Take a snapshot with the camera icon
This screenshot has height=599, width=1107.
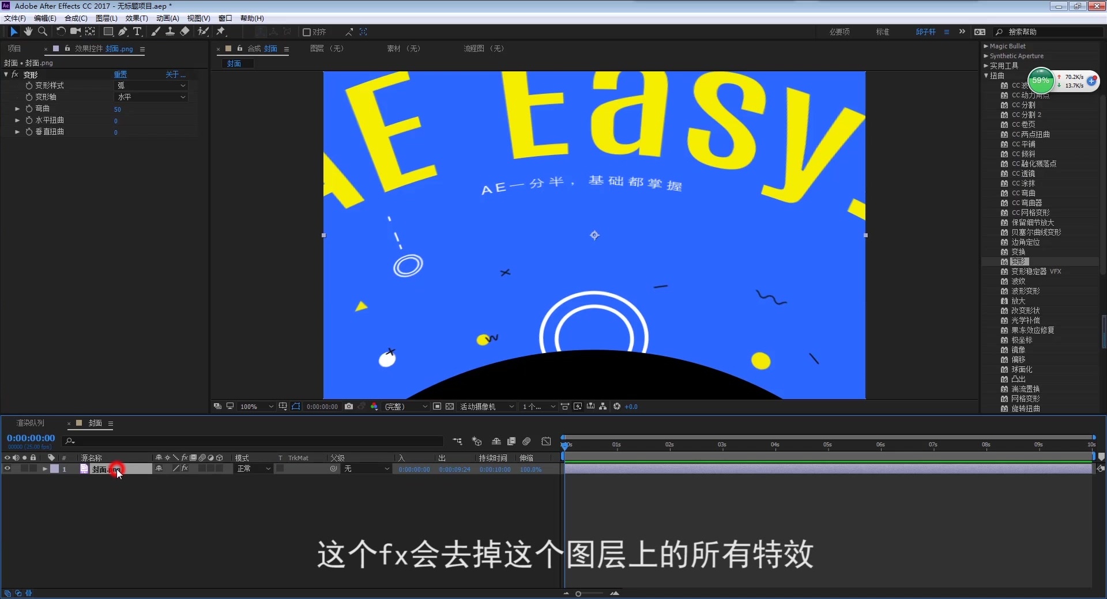pyautogui.click(x=349, y=407)
